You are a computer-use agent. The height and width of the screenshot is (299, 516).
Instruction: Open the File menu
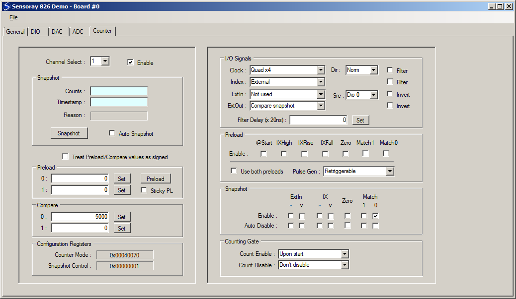click(13, 17)
